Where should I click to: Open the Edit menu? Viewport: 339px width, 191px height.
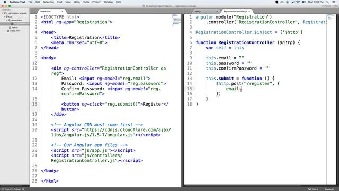point(38,2)
